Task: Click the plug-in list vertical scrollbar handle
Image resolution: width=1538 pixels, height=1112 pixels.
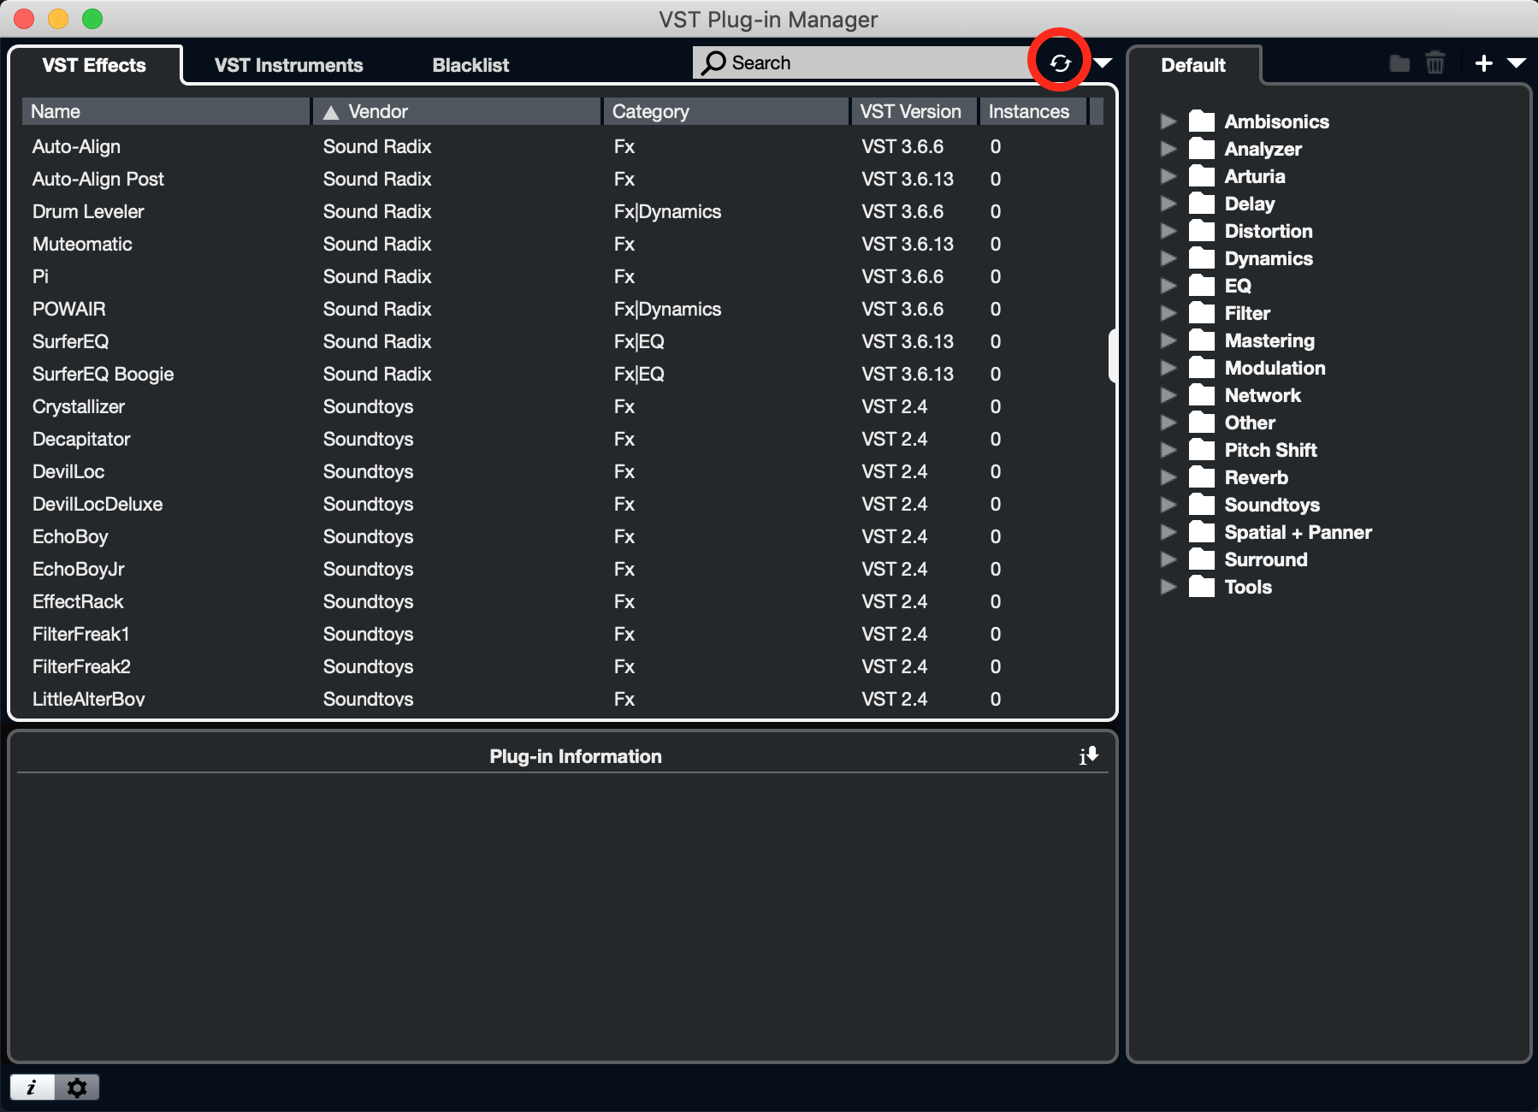Action: tap(1112, 356)
